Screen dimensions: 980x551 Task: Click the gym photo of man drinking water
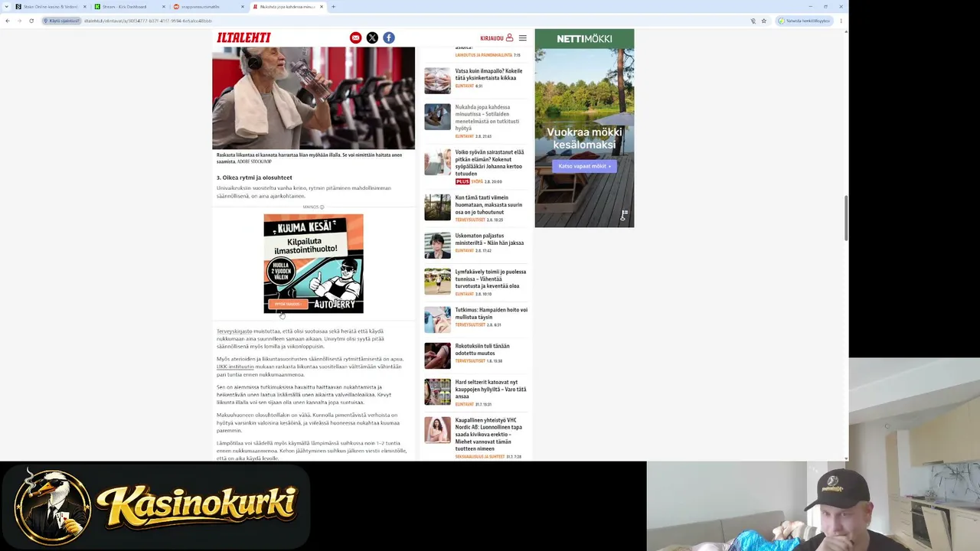point(313,98)
